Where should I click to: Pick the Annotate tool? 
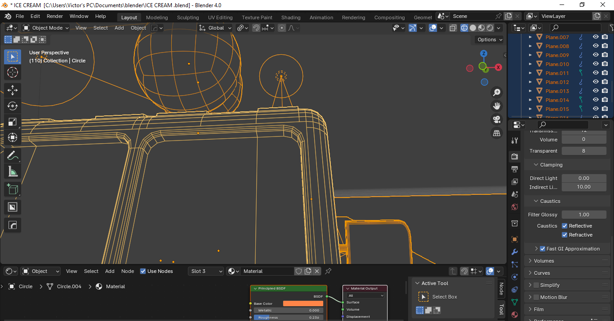12,156
